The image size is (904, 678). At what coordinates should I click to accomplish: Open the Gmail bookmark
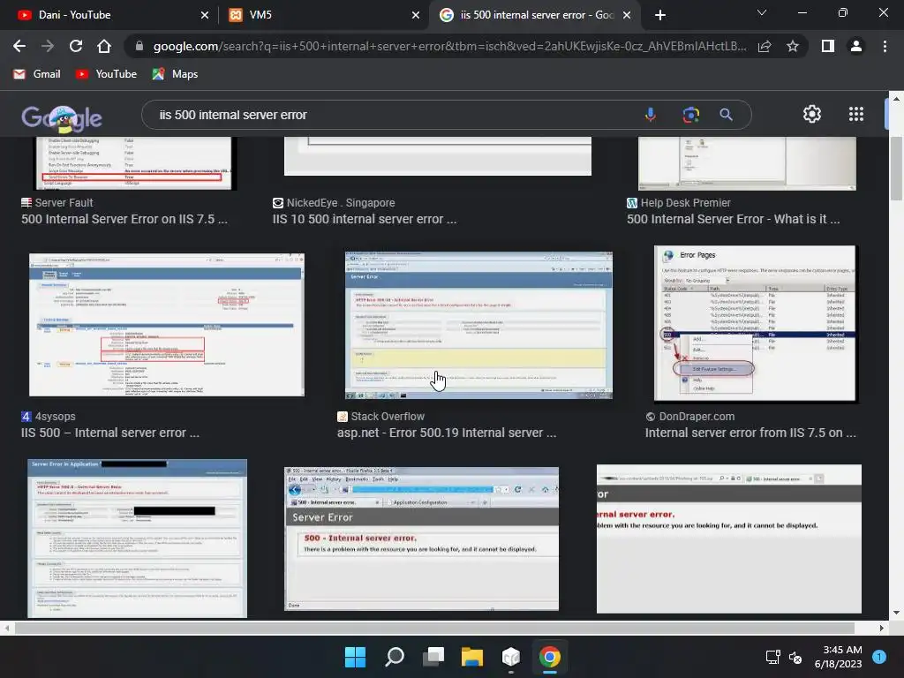coord(37,74)
